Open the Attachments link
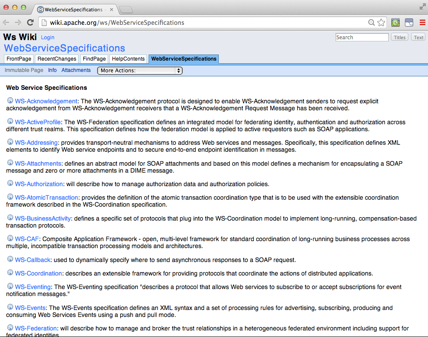 click(x=76, y=70)
